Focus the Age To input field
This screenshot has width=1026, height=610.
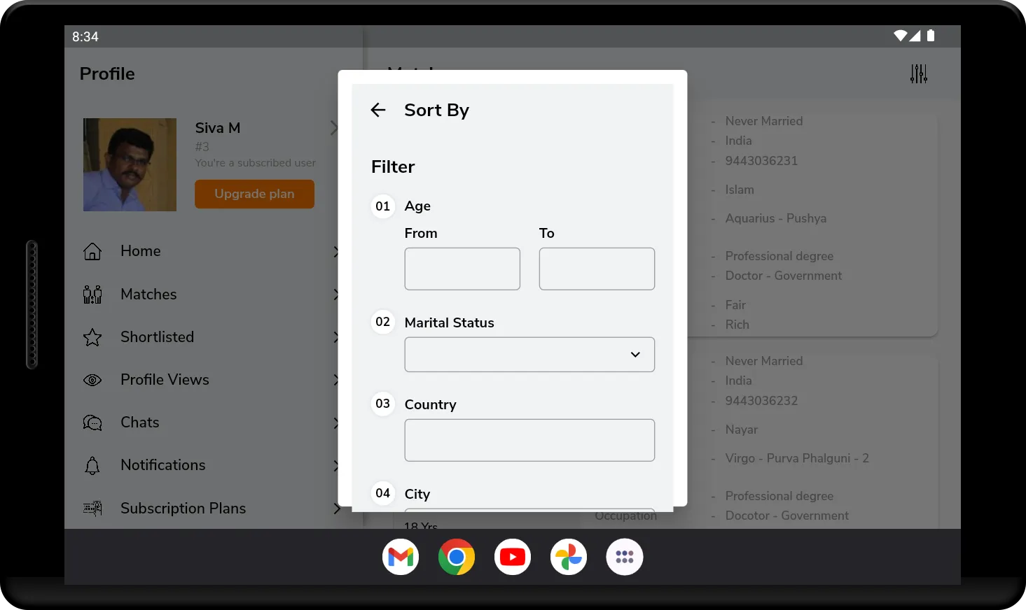point(597,269)
